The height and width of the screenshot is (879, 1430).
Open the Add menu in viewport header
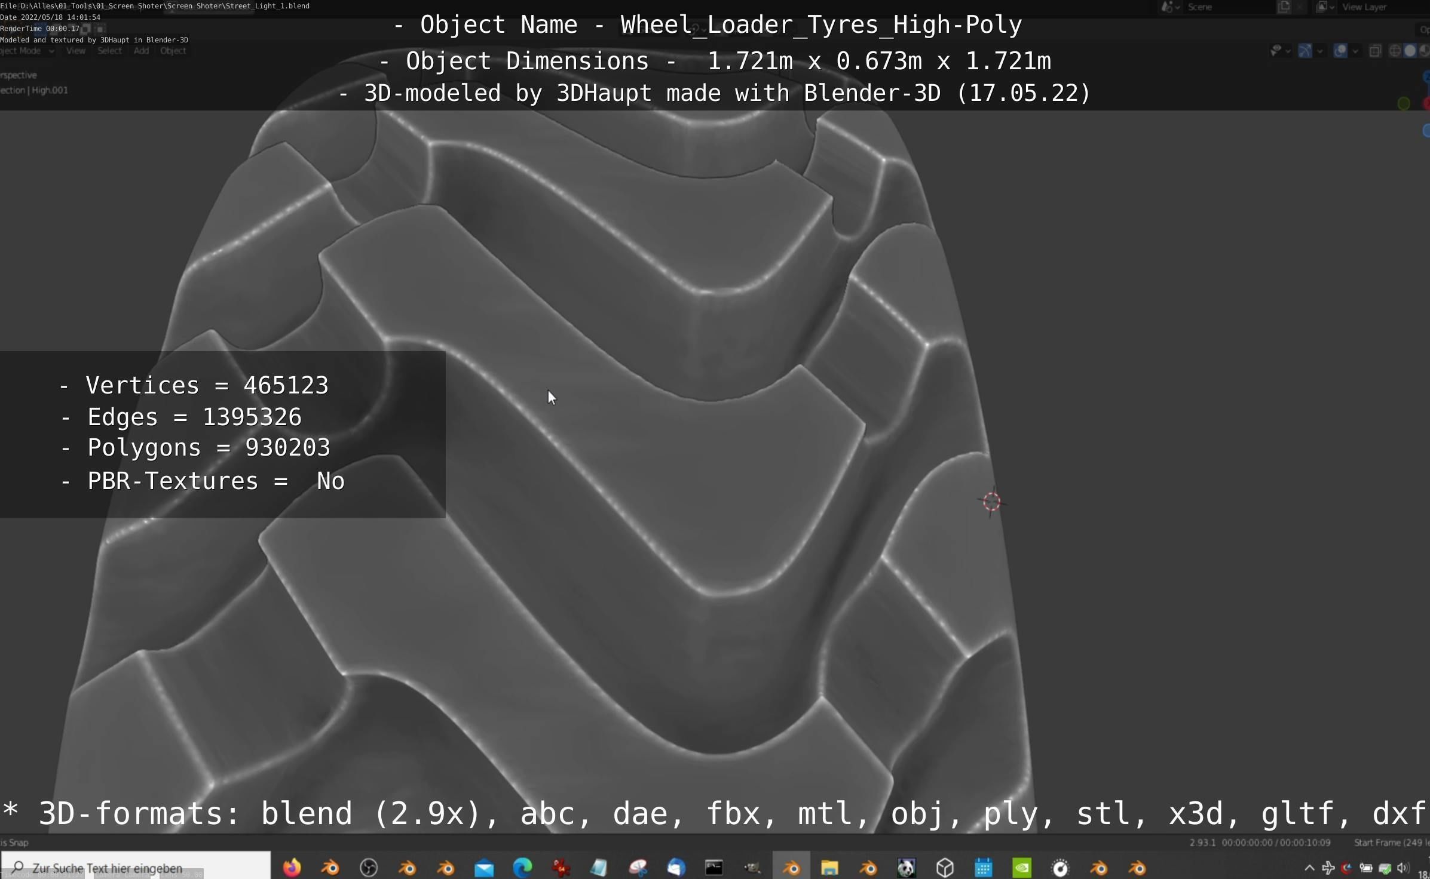(x=141, y=51)
